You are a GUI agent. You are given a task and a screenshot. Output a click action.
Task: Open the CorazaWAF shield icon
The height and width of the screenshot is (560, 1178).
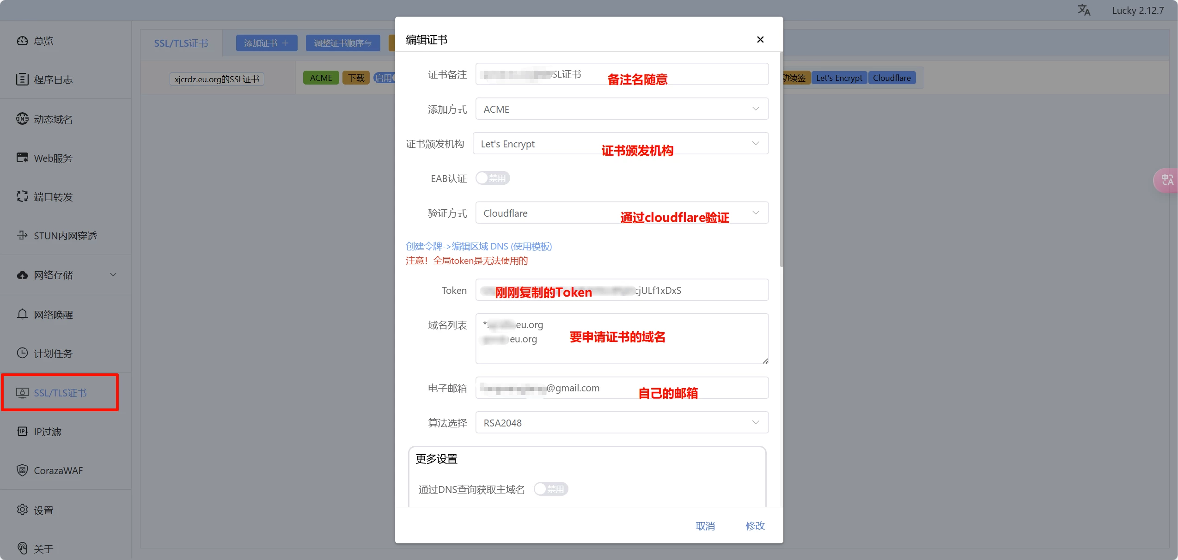[x=22, y=470]
